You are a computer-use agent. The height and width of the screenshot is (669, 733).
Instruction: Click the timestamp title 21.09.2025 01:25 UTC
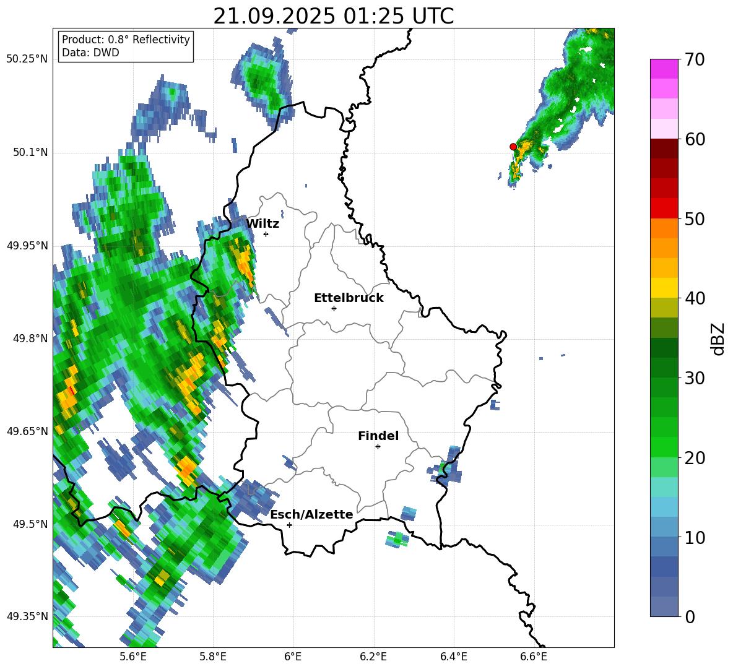click(x=334, y=16)
